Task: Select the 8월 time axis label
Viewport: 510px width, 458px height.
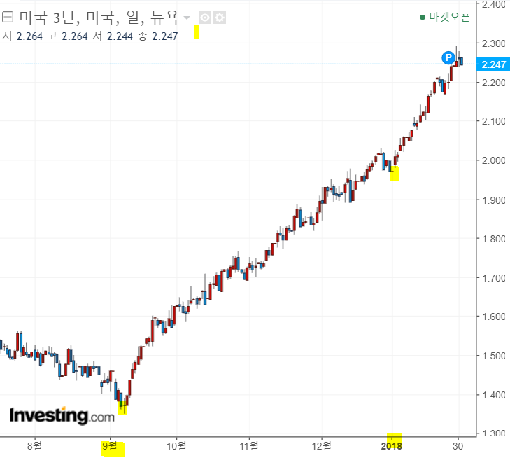Action: [x=34, y=445]
